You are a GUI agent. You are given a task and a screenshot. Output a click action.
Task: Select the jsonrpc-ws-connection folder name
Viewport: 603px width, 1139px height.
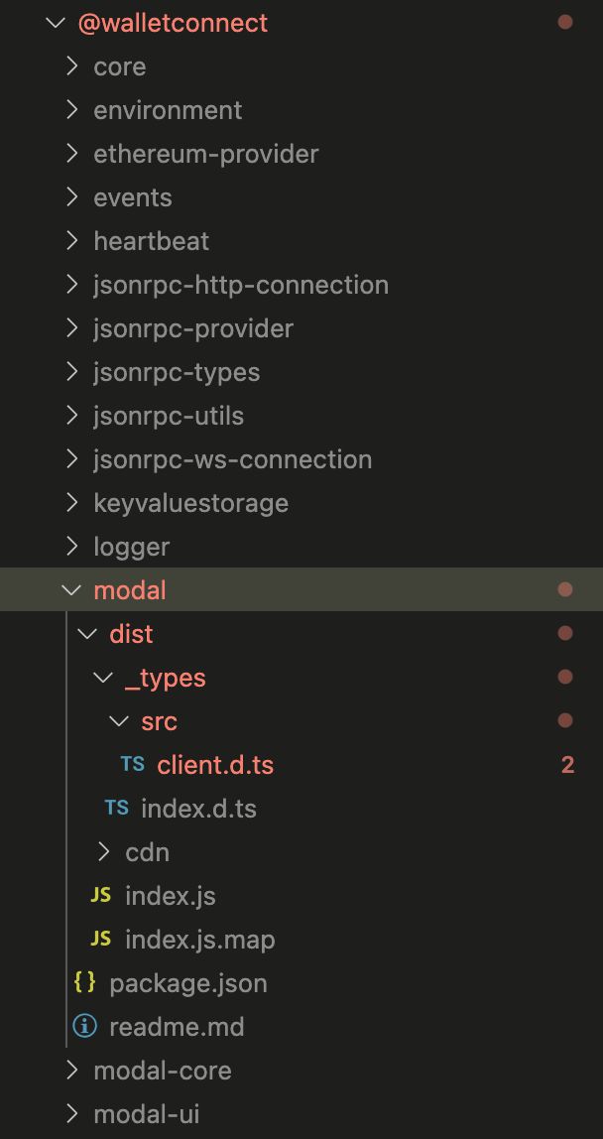pyautogui.click(x=232, y=459)
